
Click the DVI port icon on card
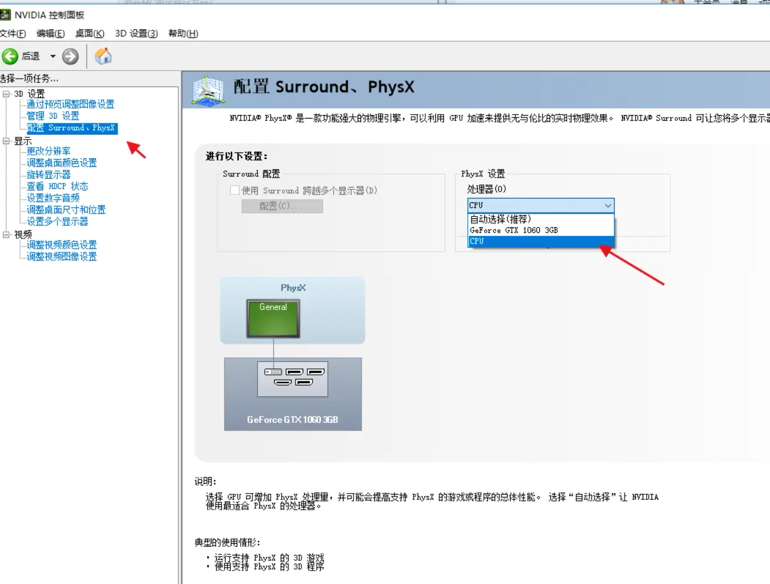pos(273,372)
